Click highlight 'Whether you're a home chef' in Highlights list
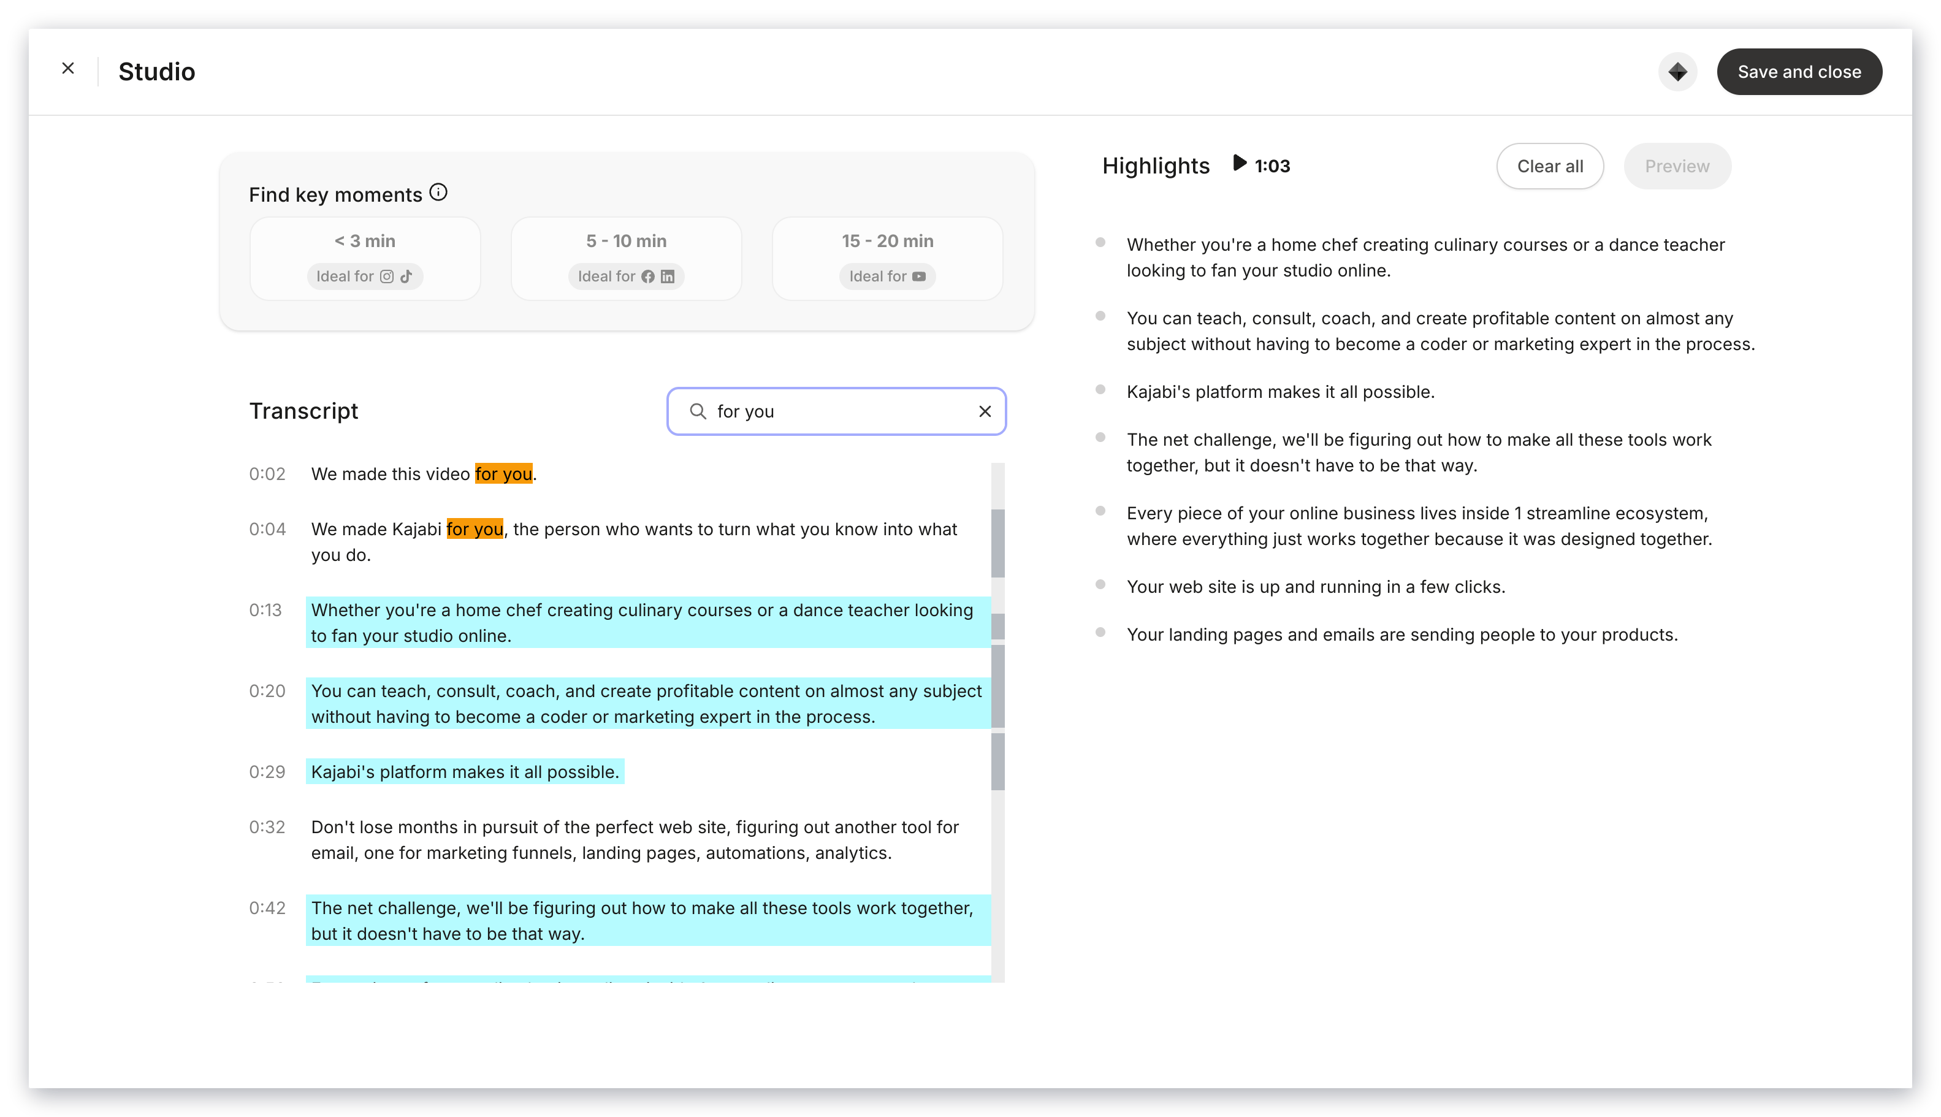The height and width of the screenshot is (1117, 1941). [1425, 257]
